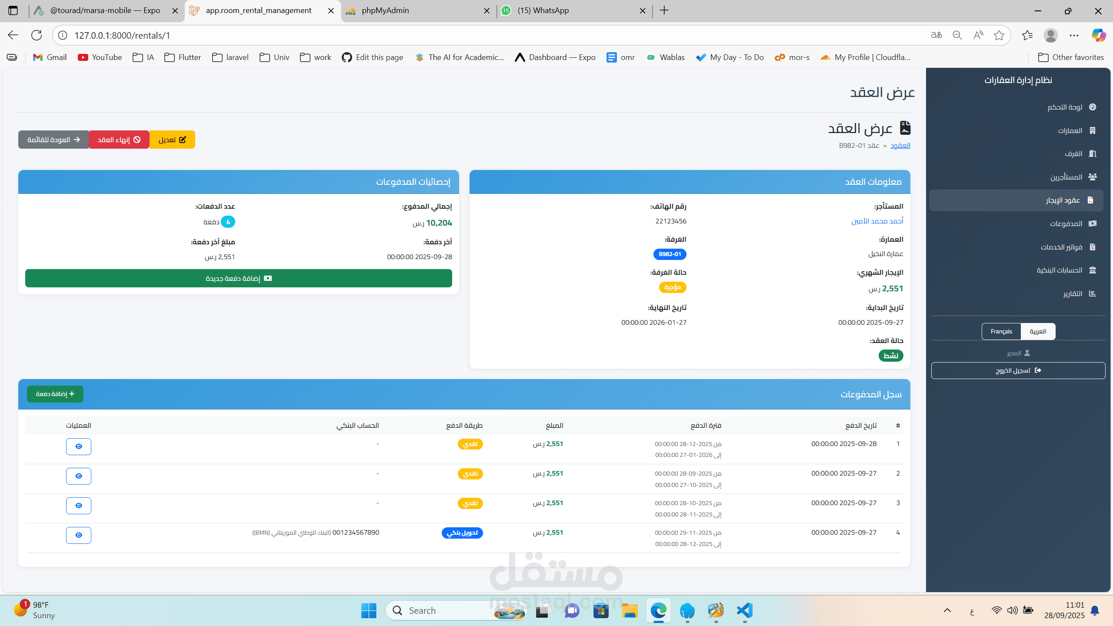This screenshot has height=626, width=1113.
Task: Open tenant link أحمد محمد الأمين
Action: 877,221
